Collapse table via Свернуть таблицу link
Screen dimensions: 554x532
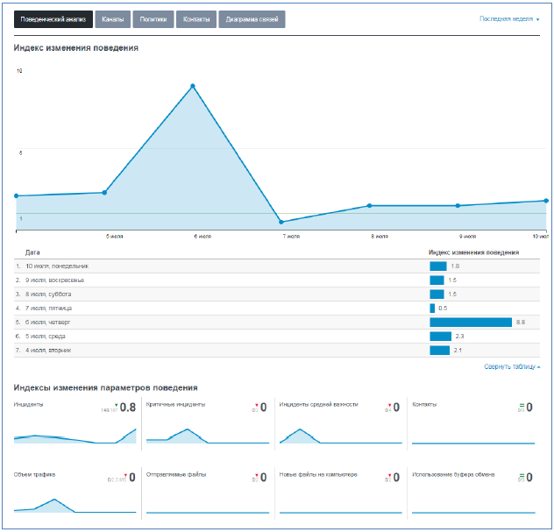[x=512, y=366]
